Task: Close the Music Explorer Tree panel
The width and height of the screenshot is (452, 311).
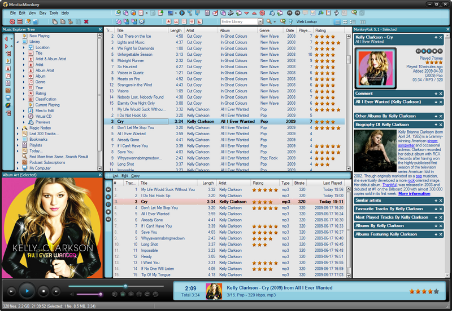Action: tap(100, 29)
